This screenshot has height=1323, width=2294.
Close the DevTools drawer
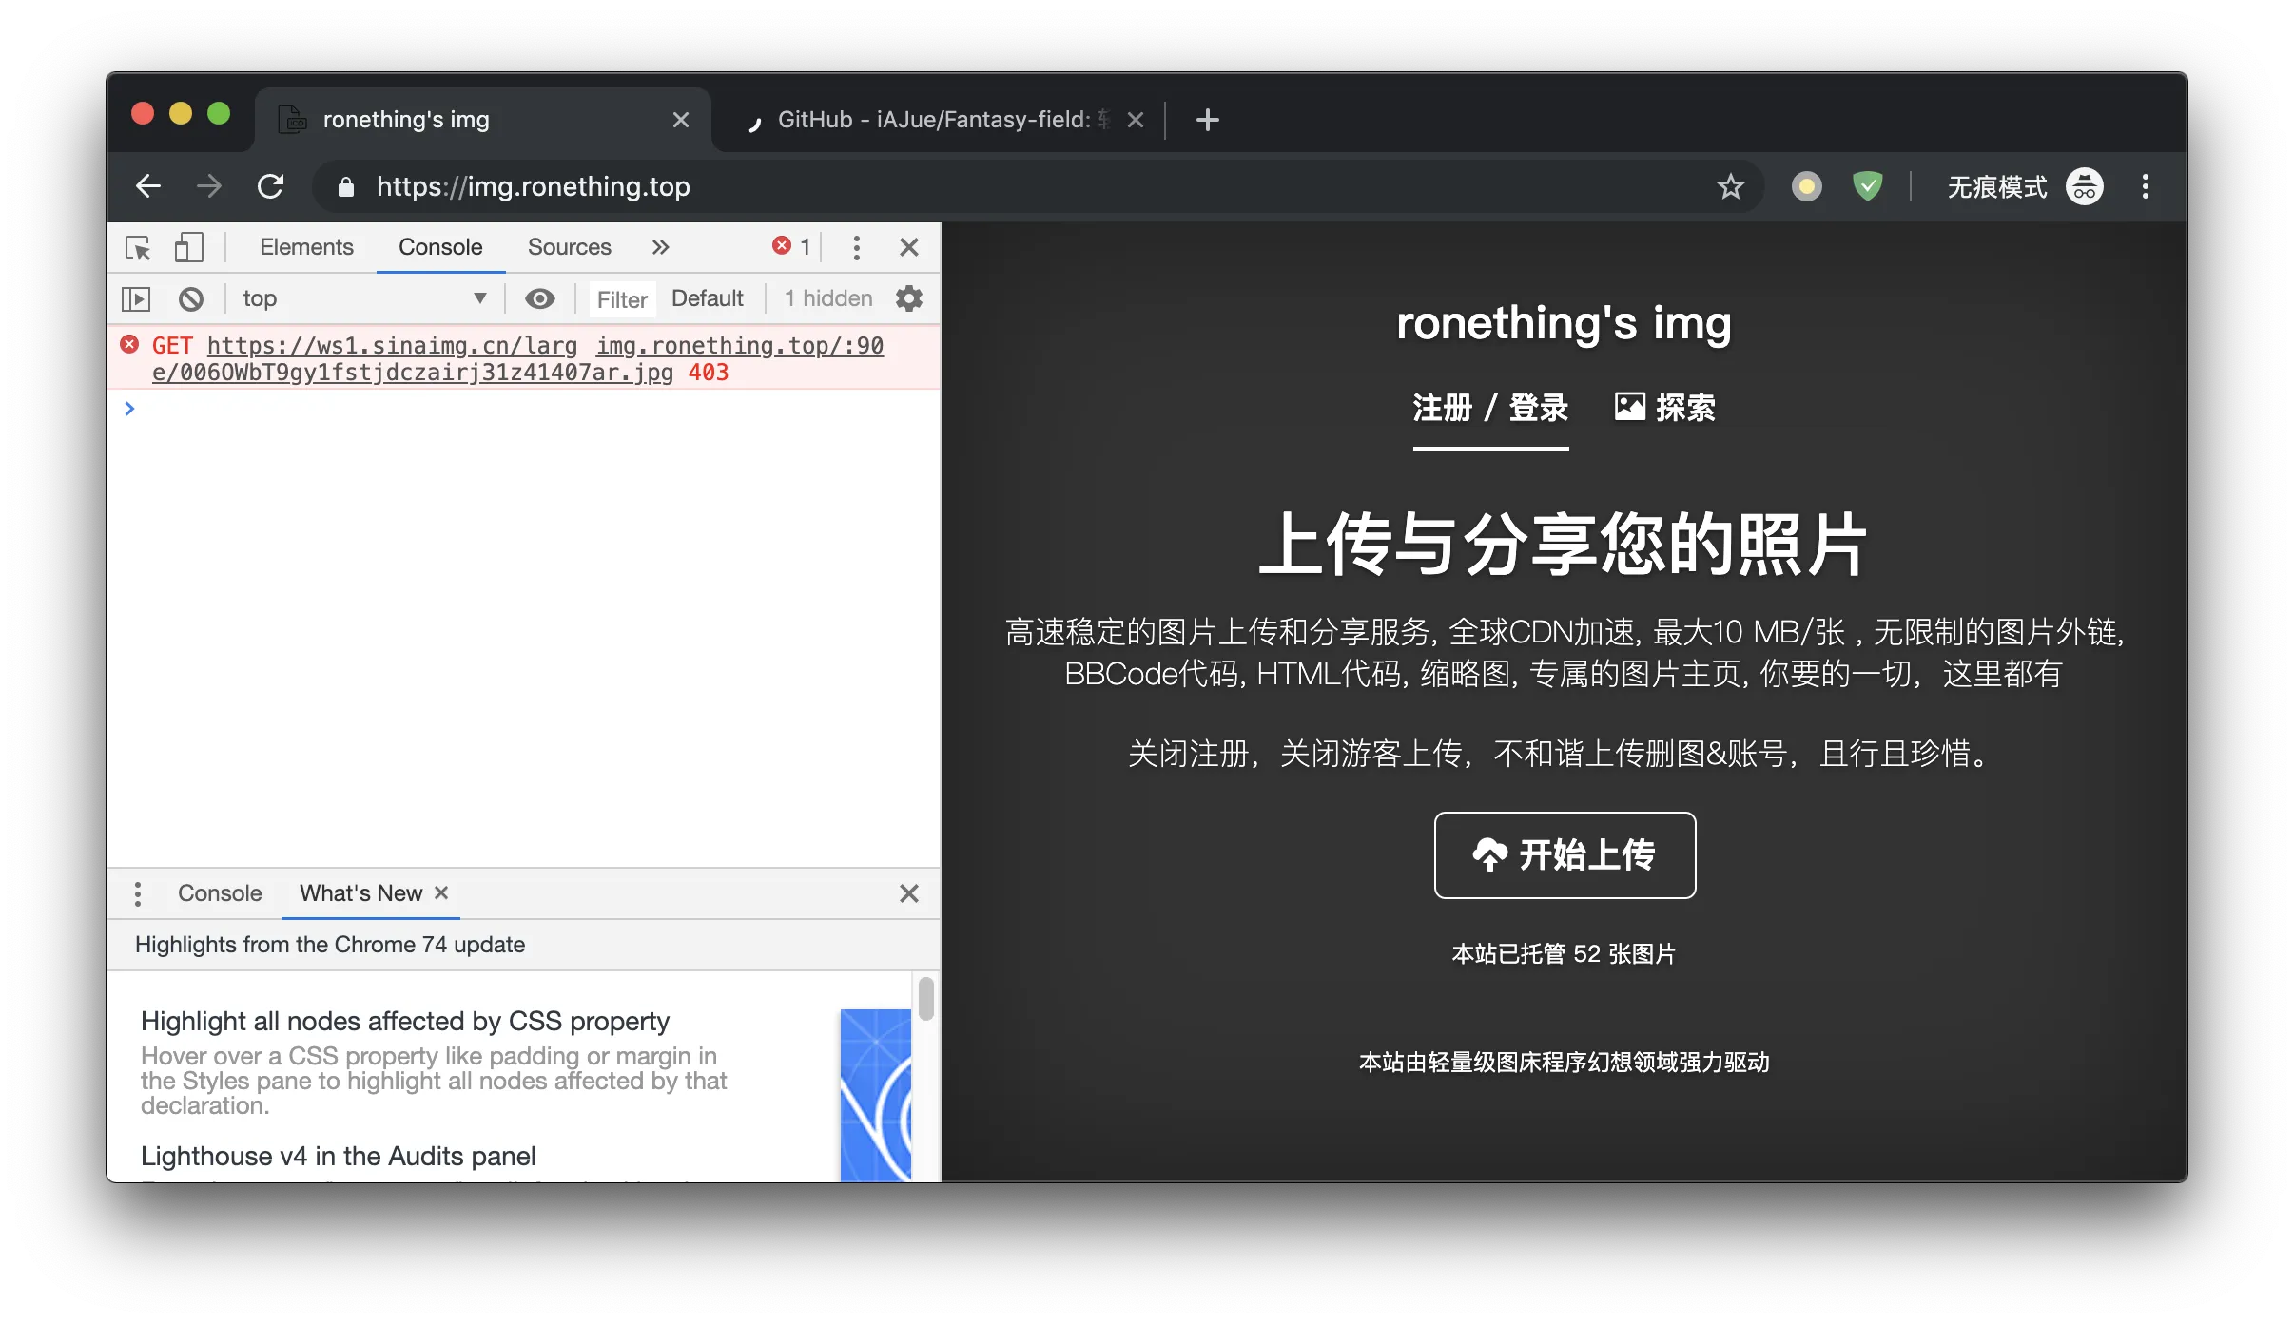[909, 893]
